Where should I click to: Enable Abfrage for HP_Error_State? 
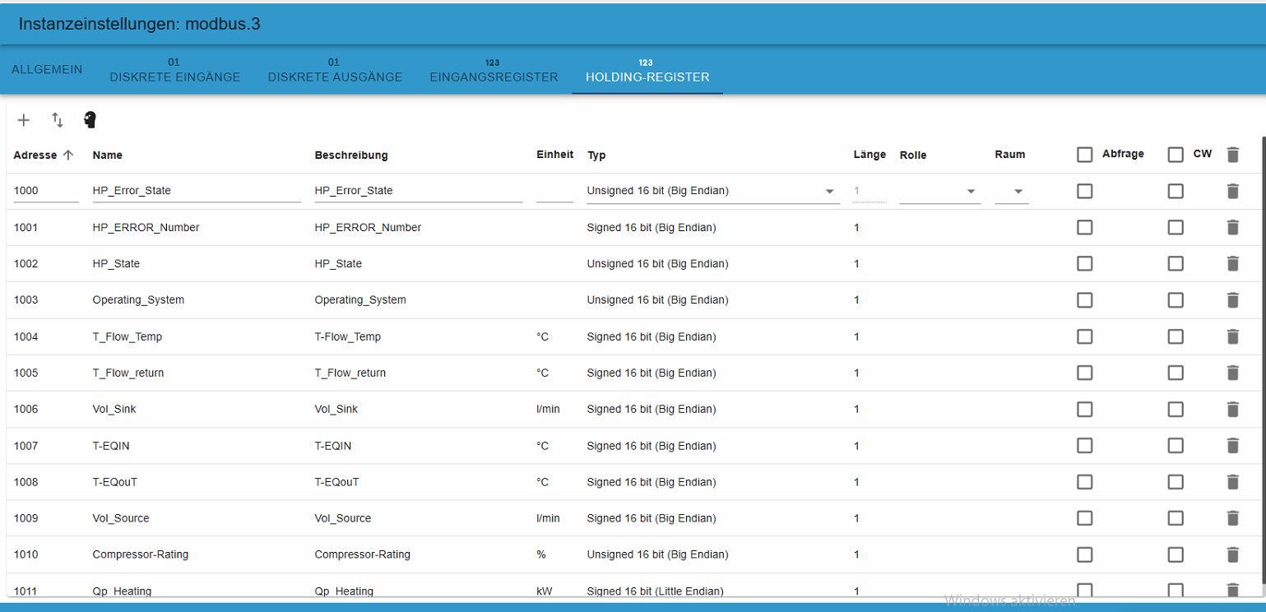pyautogui.click(x=1085, y=191)
